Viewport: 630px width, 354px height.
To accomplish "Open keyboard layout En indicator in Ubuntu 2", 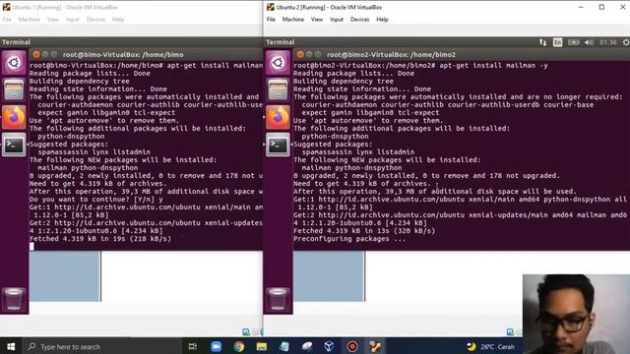I will click(558, 42).
